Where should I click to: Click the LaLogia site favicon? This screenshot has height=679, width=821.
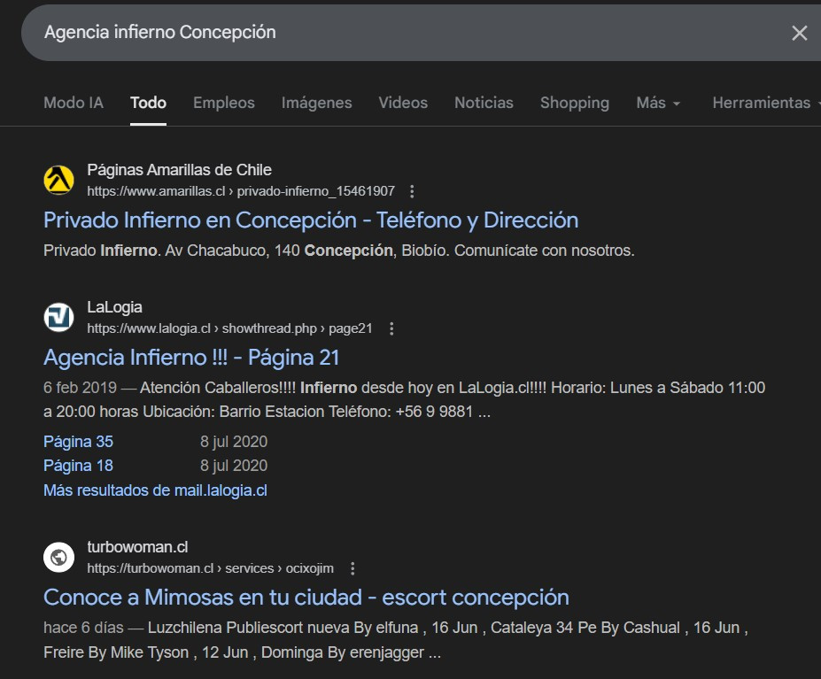click(x=58, y=317)
